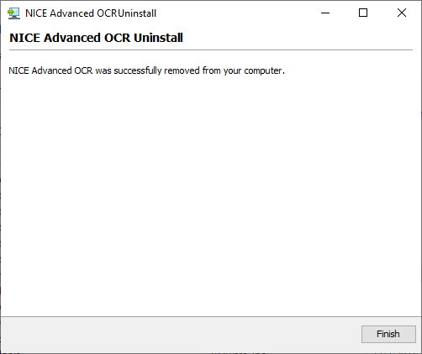
Task: Click the gray footer bar beside Finish
Action: tap(181, 334)
